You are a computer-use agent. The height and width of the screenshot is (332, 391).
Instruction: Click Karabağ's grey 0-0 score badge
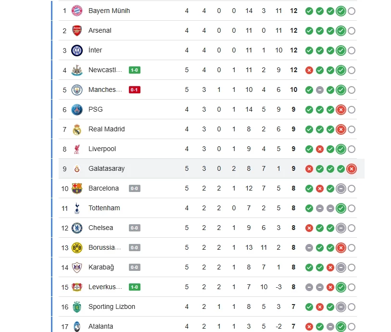point(135,268)
